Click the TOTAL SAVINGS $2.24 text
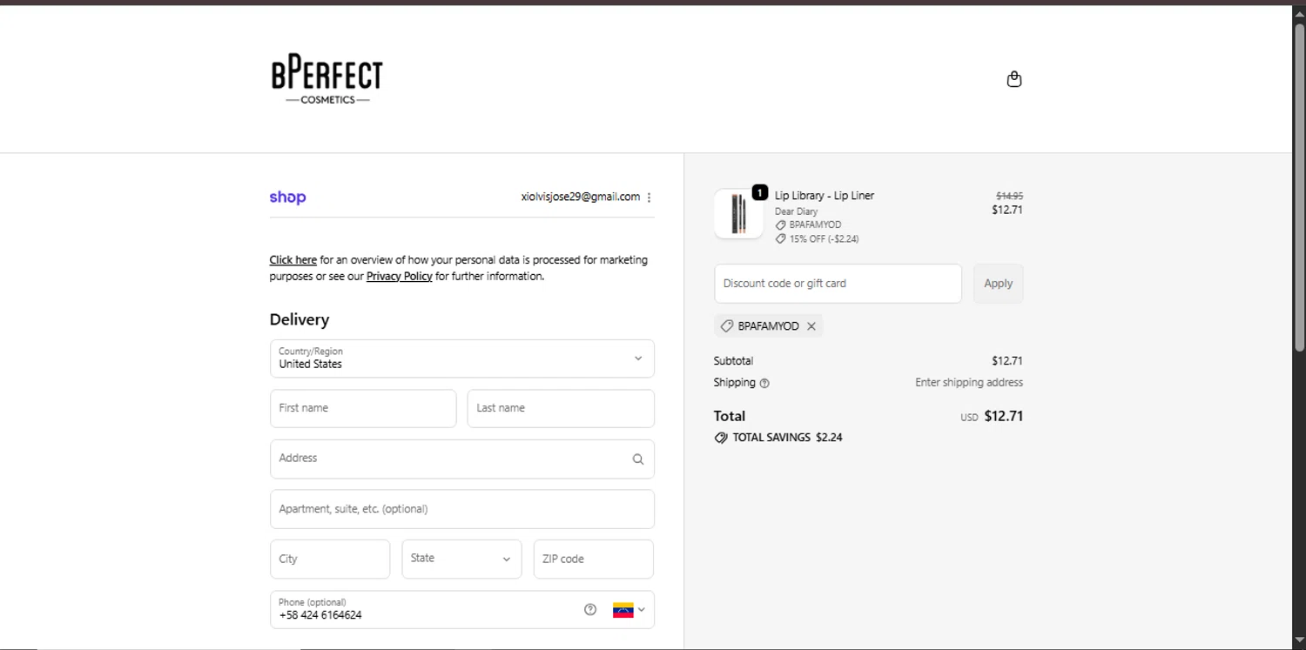 [x=787, y=438]
